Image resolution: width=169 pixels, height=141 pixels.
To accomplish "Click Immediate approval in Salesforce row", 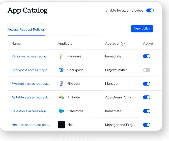I will (x=113, y=111).
